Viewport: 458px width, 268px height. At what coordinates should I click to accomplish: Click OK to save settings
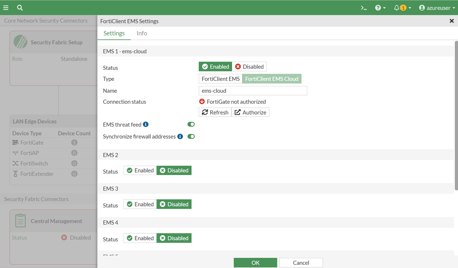point(255,263)
